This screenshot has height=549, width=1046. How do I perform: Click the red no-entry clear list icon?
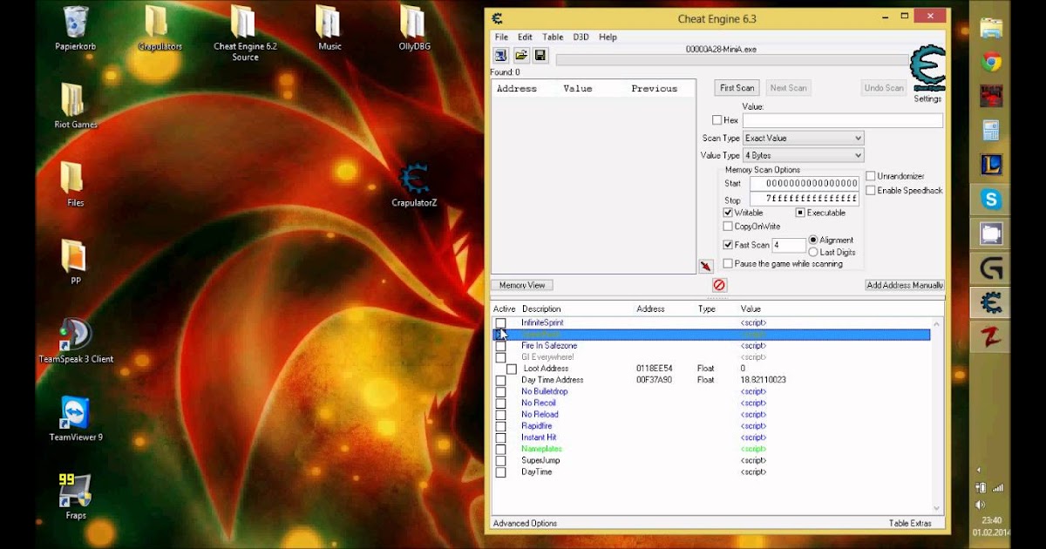pos(719,285)
